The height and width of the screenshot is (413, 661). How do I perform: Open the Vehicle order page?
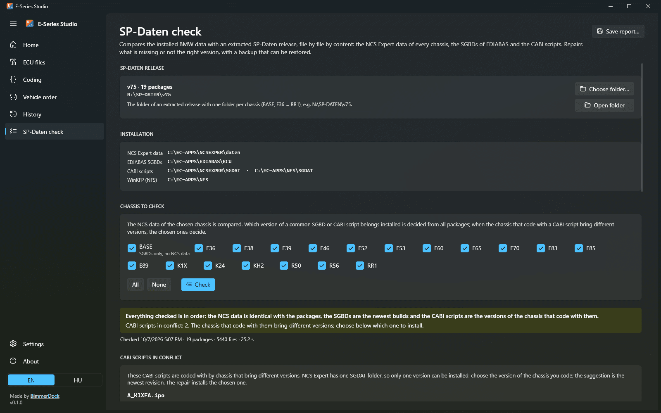tap(55, 97)
